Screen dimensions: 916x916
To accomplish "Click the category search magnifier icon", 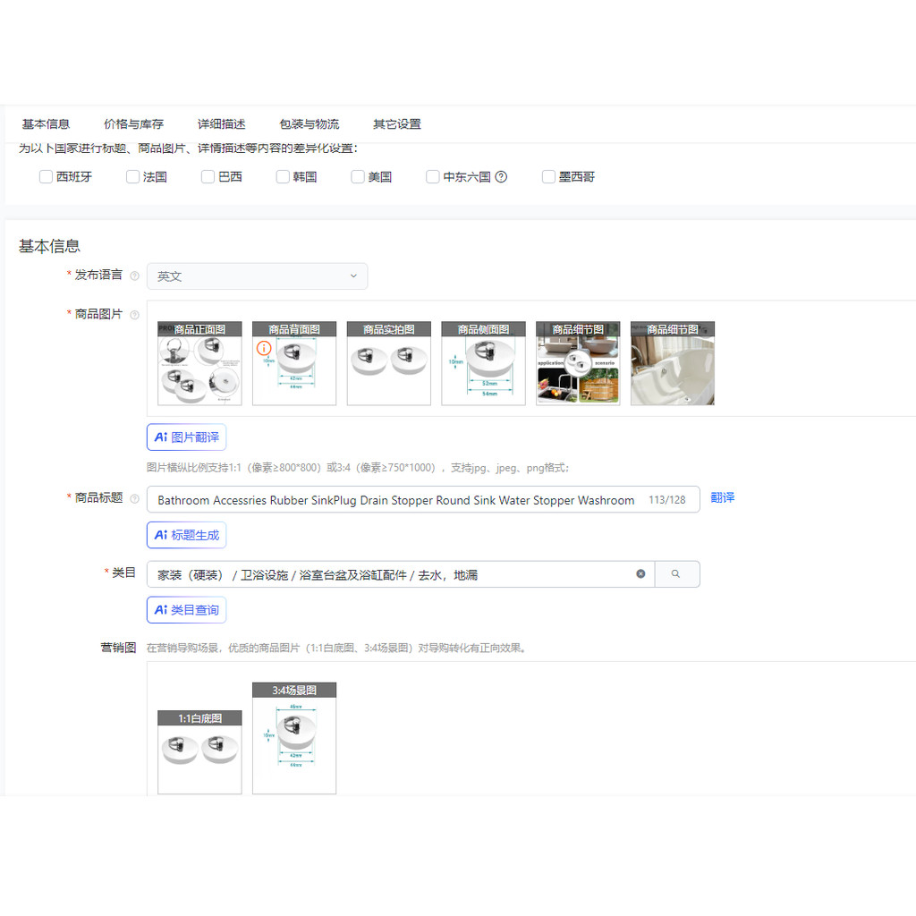I will point(676,574).
